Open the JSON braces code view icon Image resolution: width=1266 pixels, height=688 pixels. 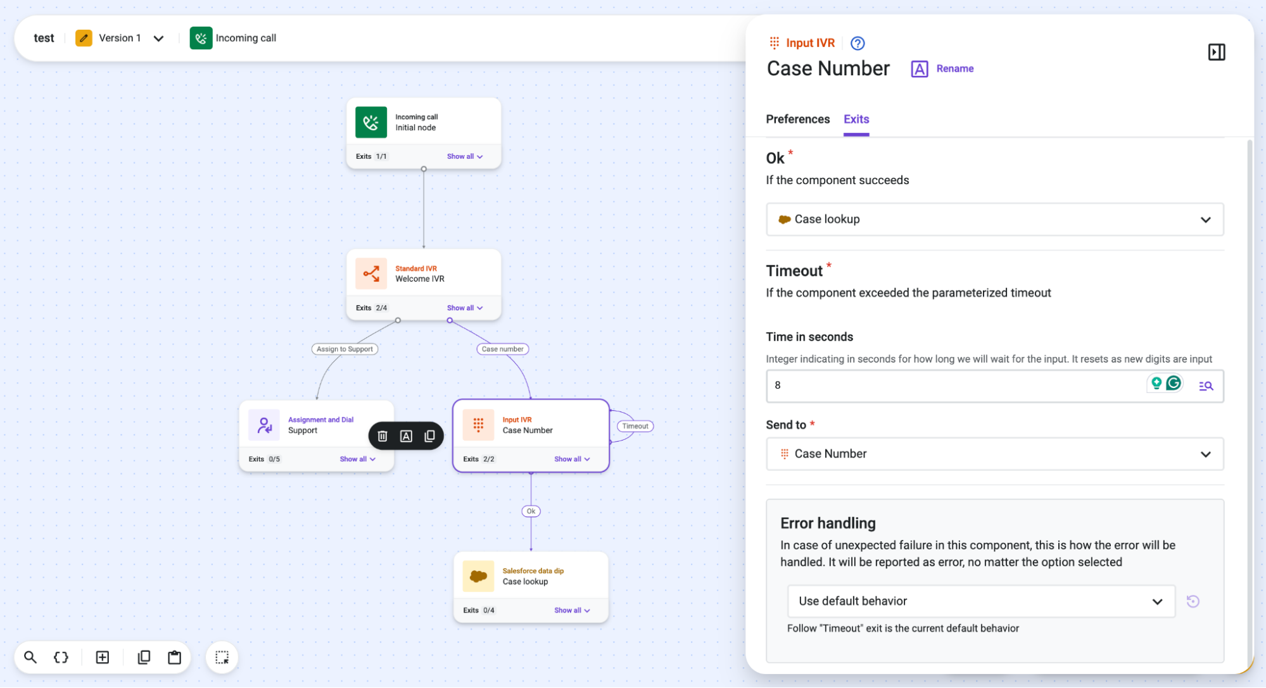click(x=61, y=657)
